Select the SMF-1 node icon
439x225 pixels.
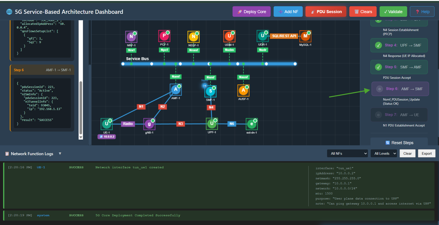click(x=210, y=91)
